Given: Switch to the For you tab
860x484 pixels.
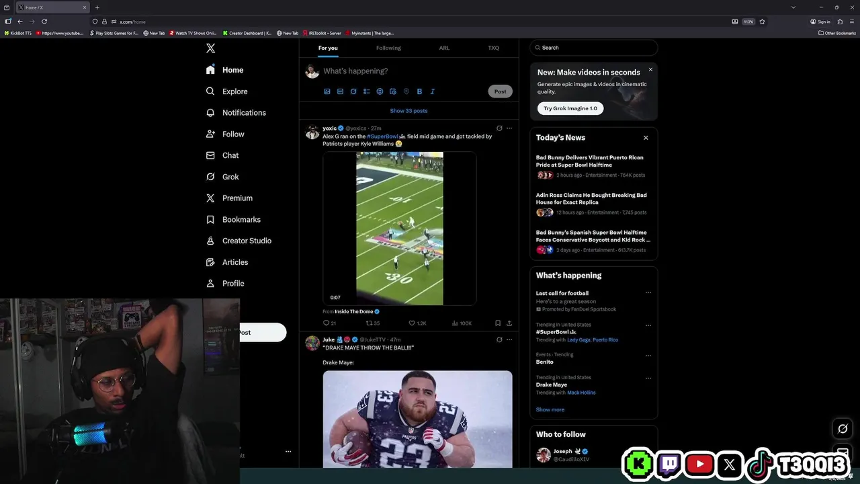Looking at the screenshot, I should pos(328,48).
